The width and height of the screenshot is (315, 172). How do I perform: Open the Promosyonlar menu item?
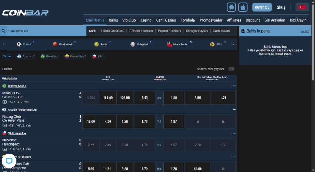pos(211,20)
